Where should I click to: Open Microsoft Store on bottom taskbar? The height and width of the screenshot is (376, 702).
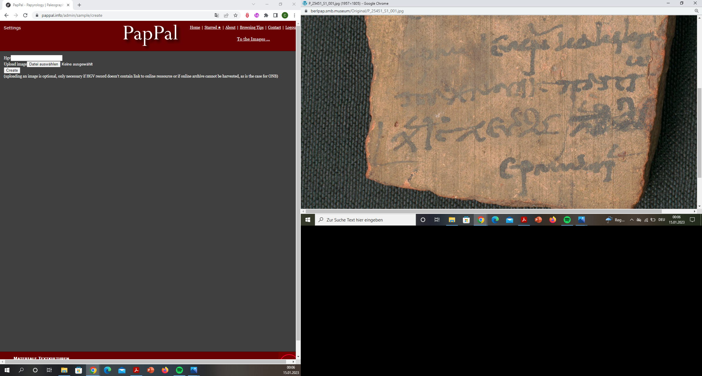pyautogui.click(x=78, y=370)
